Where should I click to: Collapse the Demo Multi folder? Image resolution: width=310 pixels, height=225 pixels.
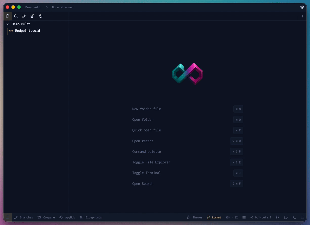8,24
